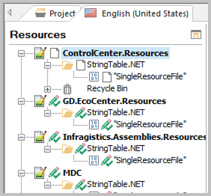This screenshot has width=211, height=196.
Task: Select the English (United States) tab
Action: coord(136,14)
